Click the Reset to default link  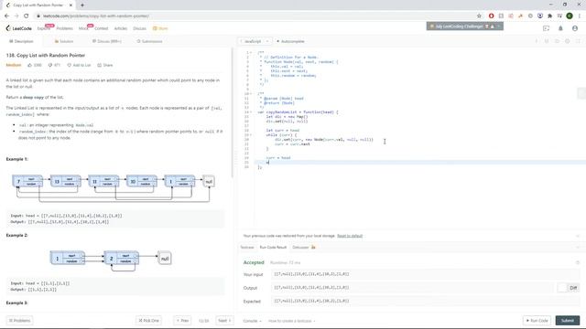(350, 236)
